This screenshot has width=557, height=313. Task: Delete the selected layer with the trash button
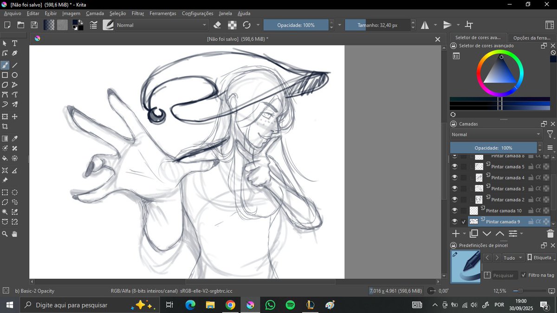coord(550,234)
